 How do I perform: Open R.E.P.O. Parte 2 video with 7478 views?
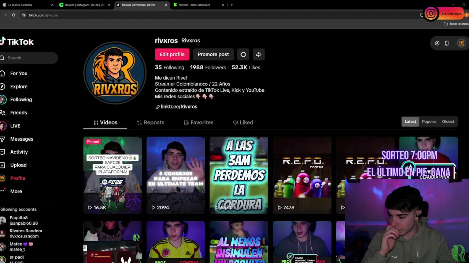[302, 175]
